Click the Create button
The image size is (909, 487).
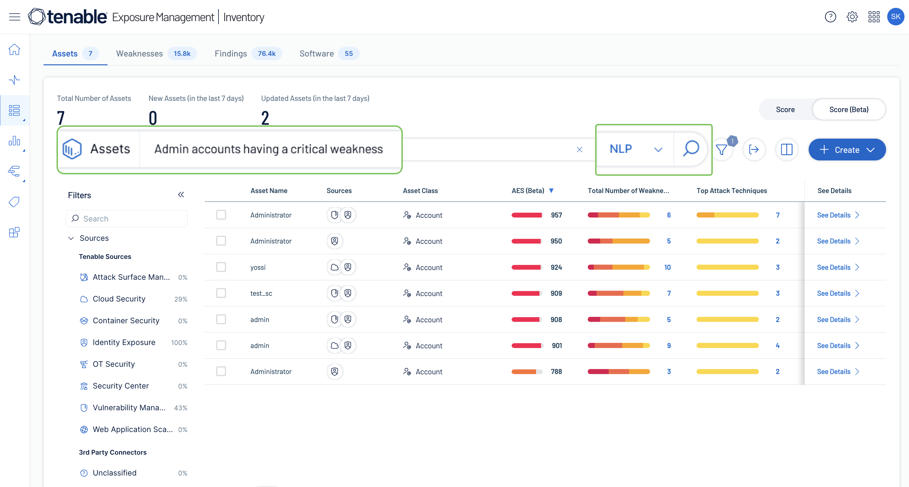pos(846,150)
